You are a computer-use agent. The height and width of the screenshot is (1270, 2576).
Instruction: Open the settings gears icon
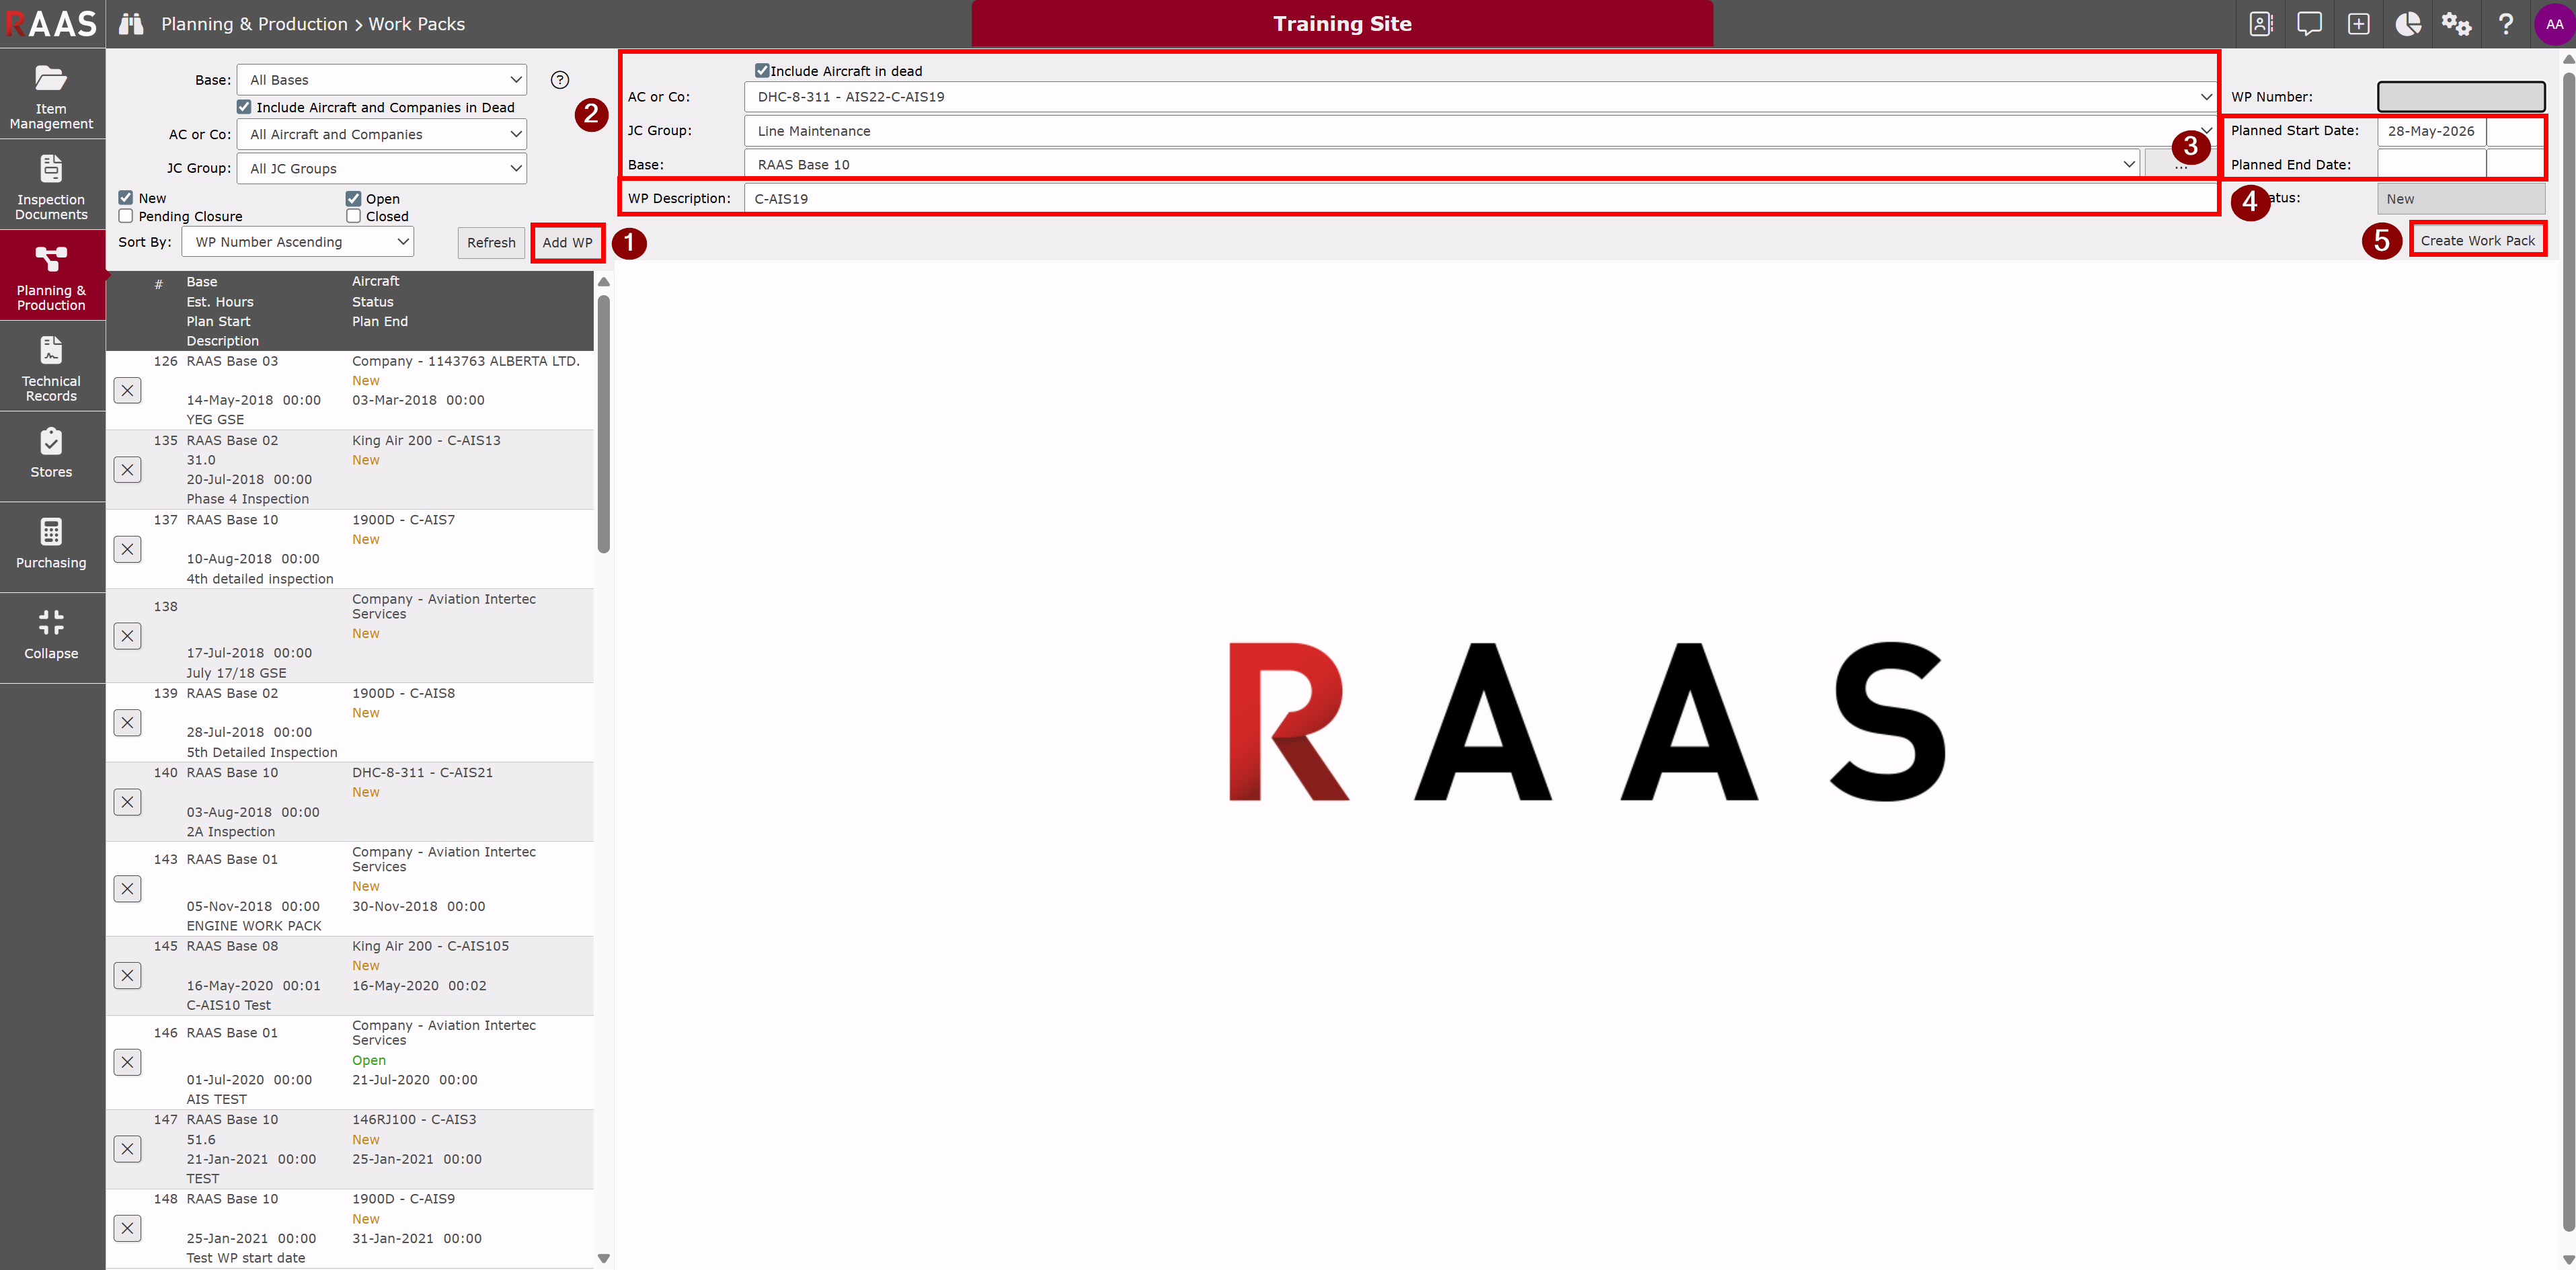tap(2457, 24)
